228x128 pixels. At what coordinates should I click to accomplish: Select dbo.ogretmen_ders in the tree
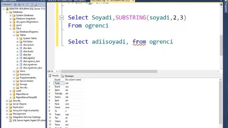point(32,68)
